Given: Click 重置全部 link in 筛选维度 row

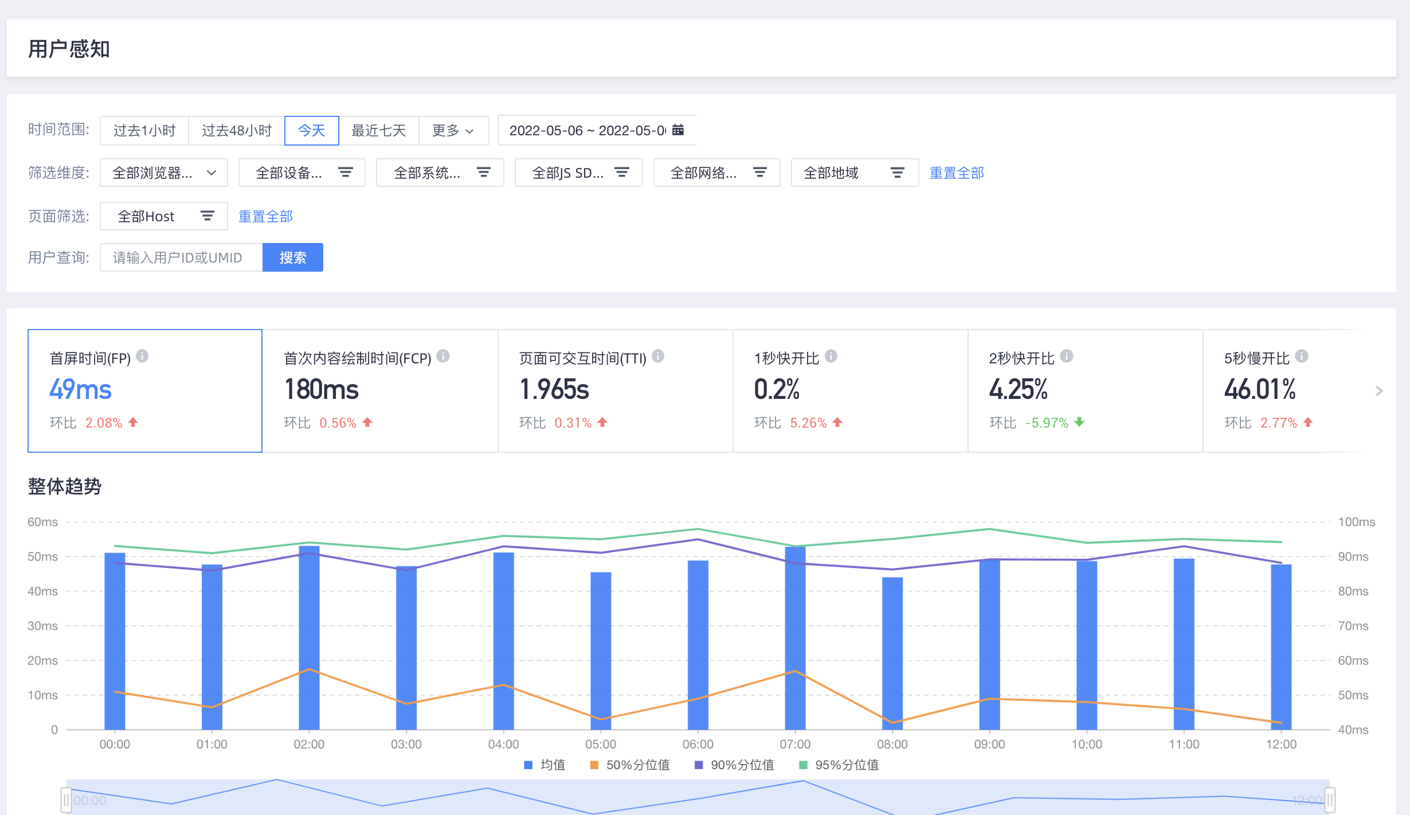Looking at the screenshot, I should click(x=957, y=173).
